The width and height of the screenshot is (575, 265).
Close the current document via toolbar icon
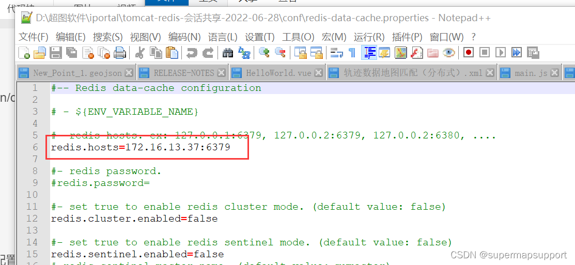(x=88, y=53)
